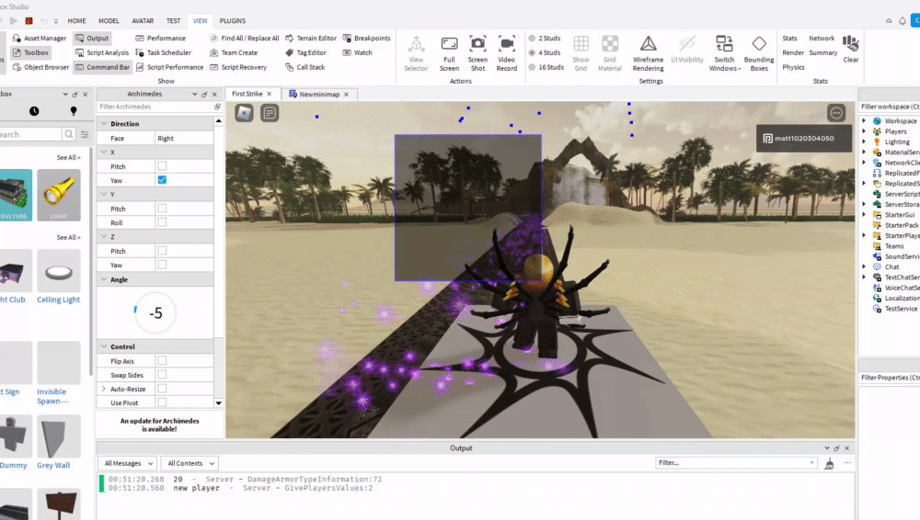
Task: Expand the Auto-Resize row
Action: (104, 389)
